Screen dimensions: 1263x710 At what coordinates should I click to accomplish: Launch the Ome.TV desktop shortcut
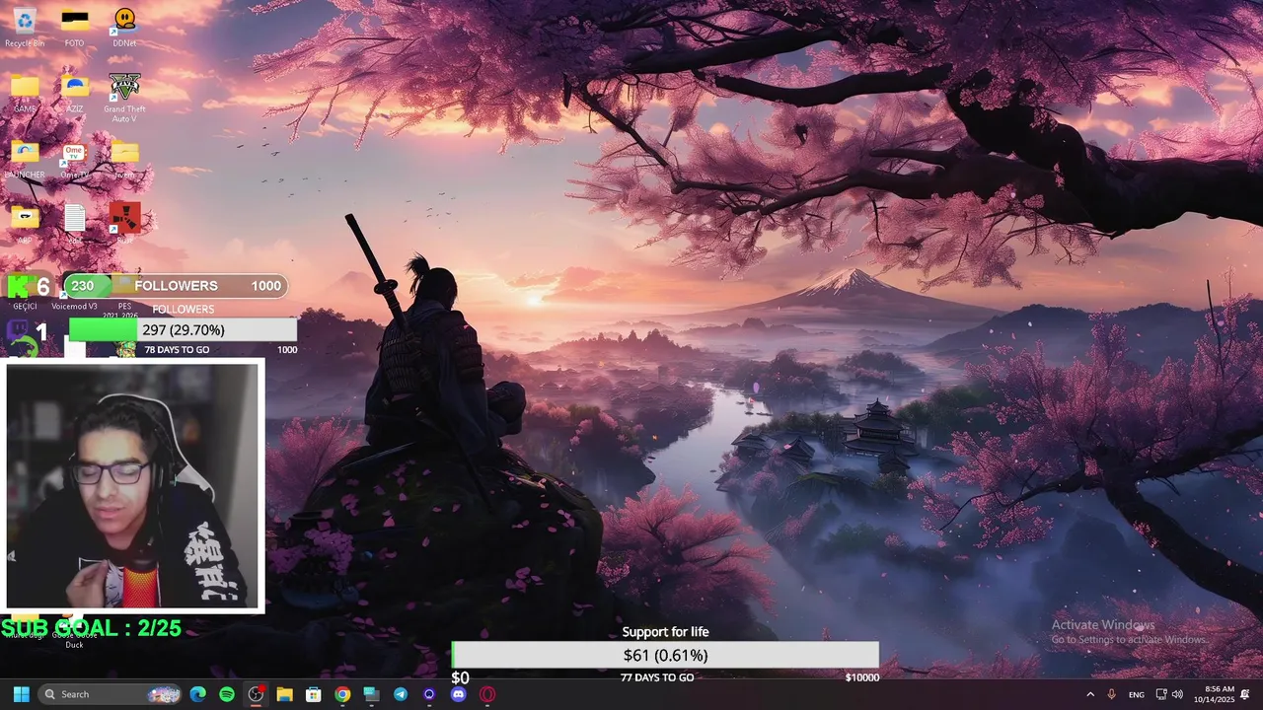click(74, 159)
